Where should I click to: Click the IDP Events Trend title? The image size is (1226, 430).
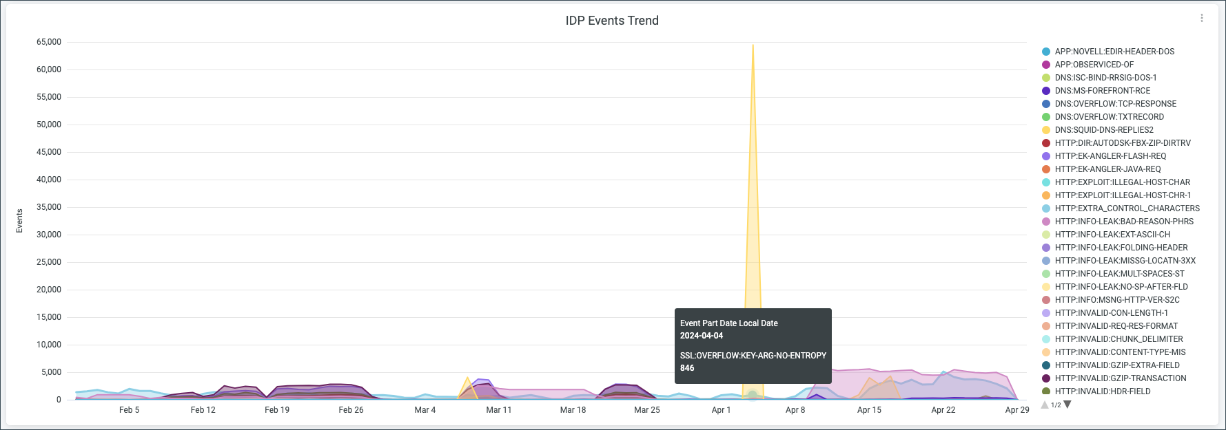pyautogui.click(x=612, y=21)
